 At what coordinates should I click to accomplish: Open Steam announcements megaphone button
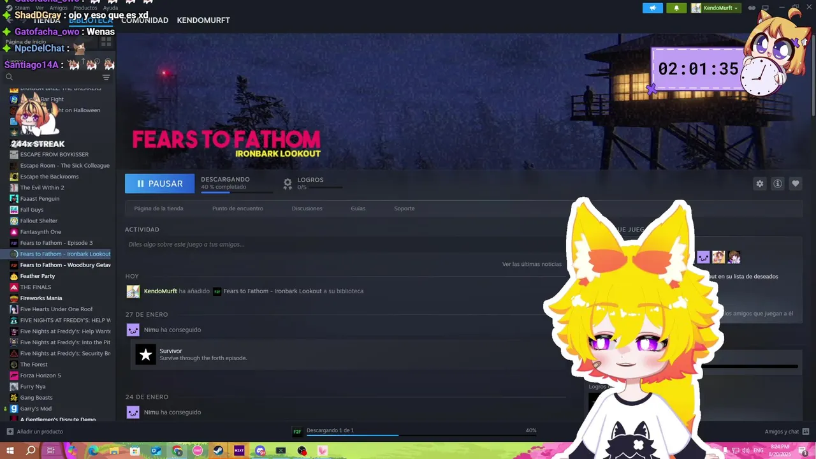tap(652, 8)
